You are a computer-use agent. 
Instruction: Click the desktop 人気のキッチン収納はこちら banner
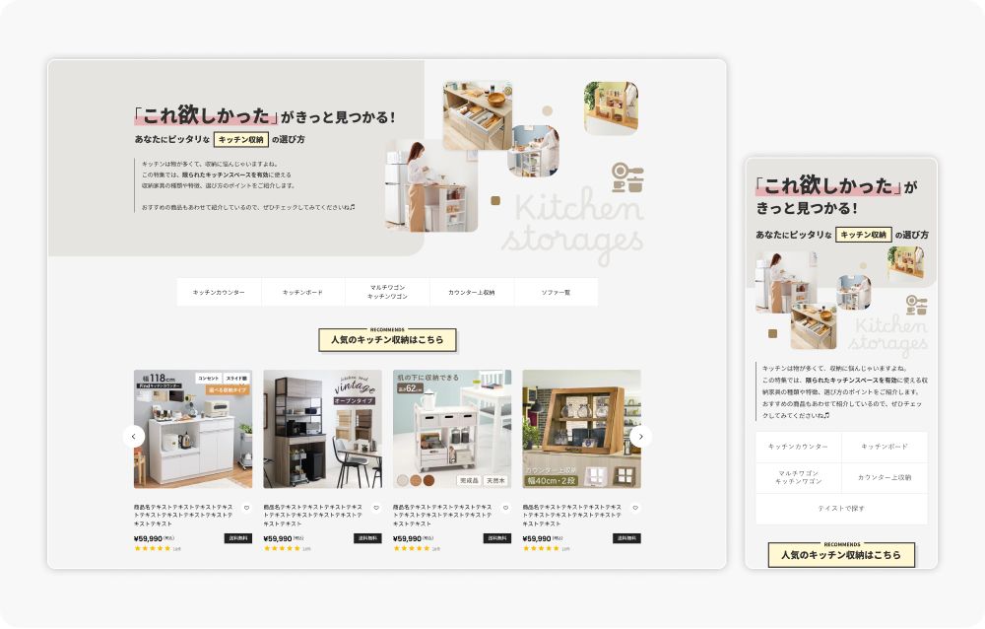click(387, 340)
